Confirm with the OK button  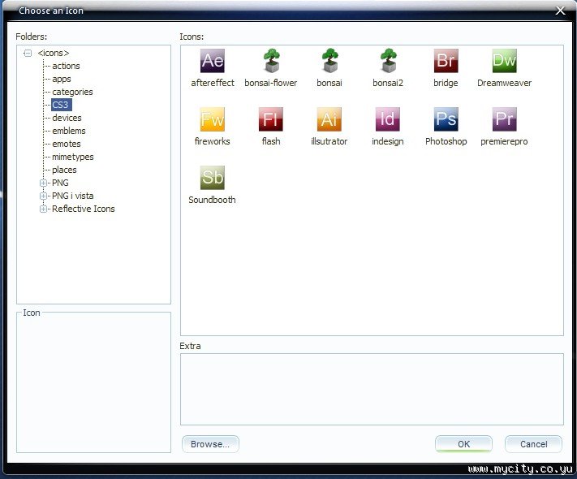click(463, 444)
